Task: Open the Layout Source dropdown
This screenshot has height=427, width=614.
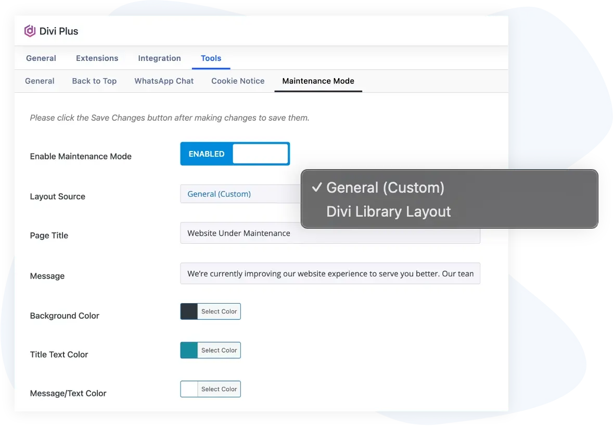Action: 240,194
